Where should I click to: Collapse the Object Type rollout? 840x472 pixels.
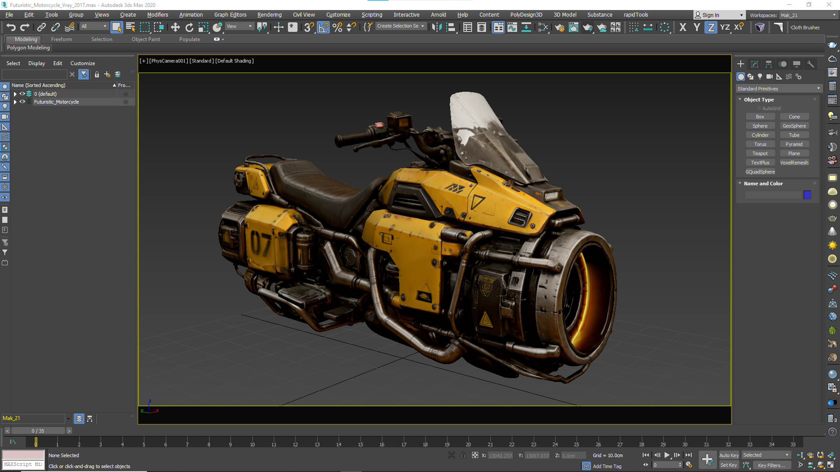759,100
